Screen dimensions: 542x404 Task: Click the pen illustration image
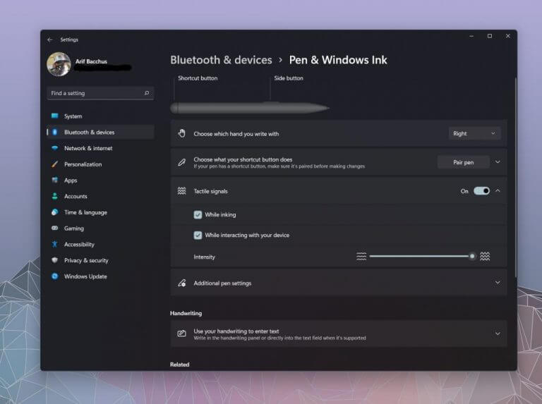pos(250,108)
